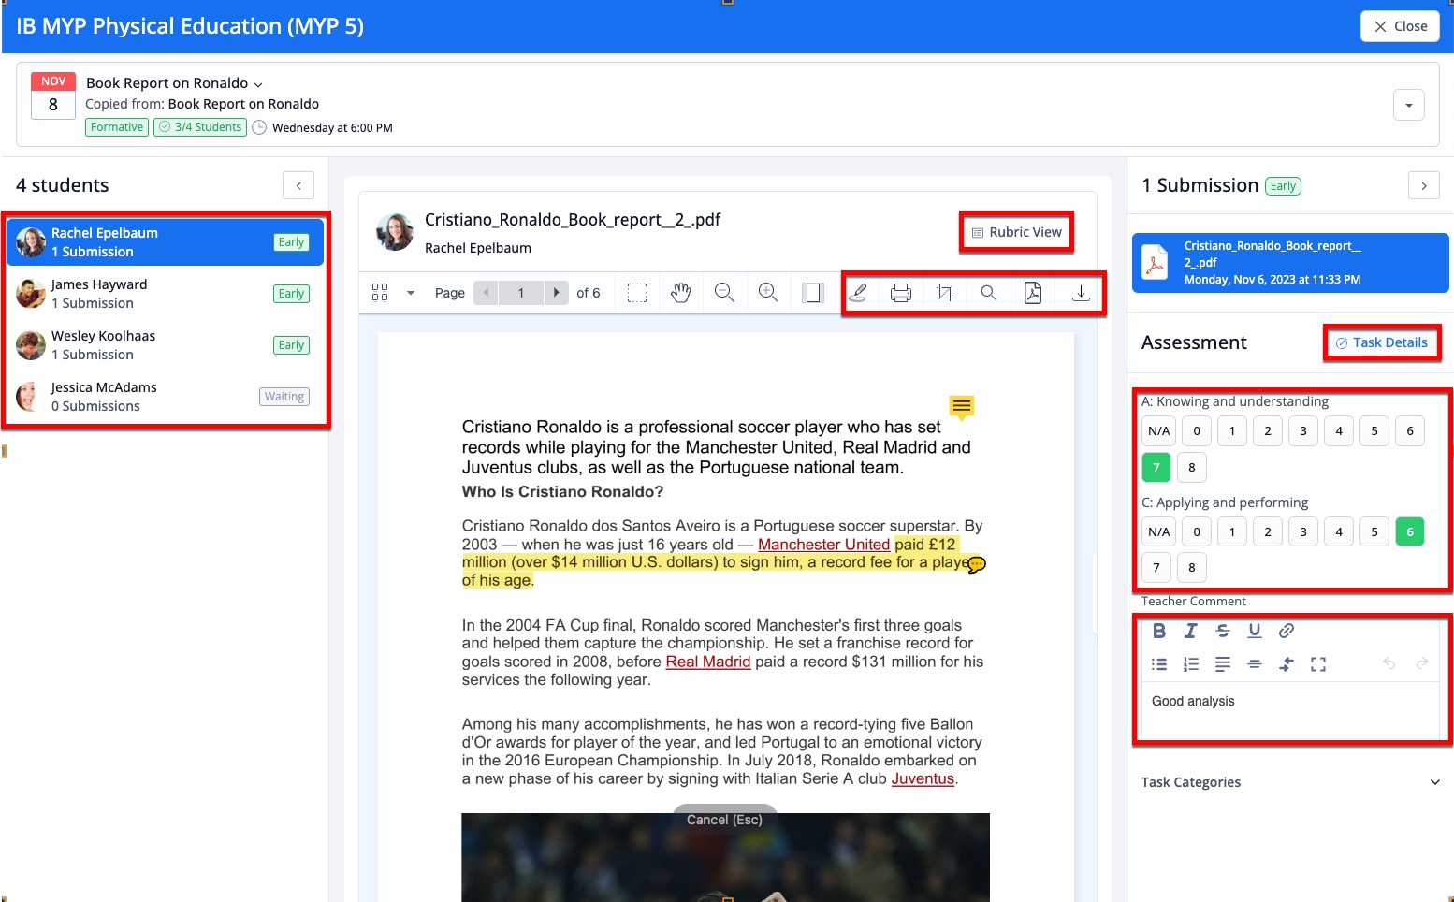Open the Rubric View

1016,232
